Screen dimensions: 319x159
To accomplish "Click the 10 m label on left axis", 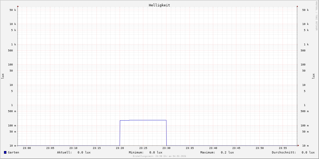I will (13, 146).
